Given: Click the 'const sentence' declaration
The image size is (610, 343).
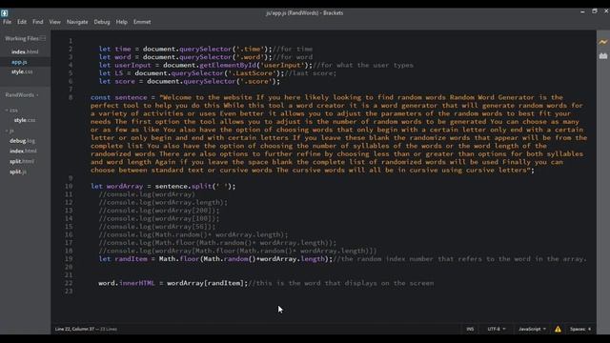Looking at the screenshot, I should coord(118,97).
